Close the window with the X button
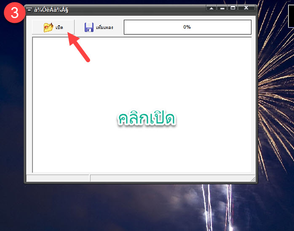This screenshot has height=231, width=294. pos(246,8)
